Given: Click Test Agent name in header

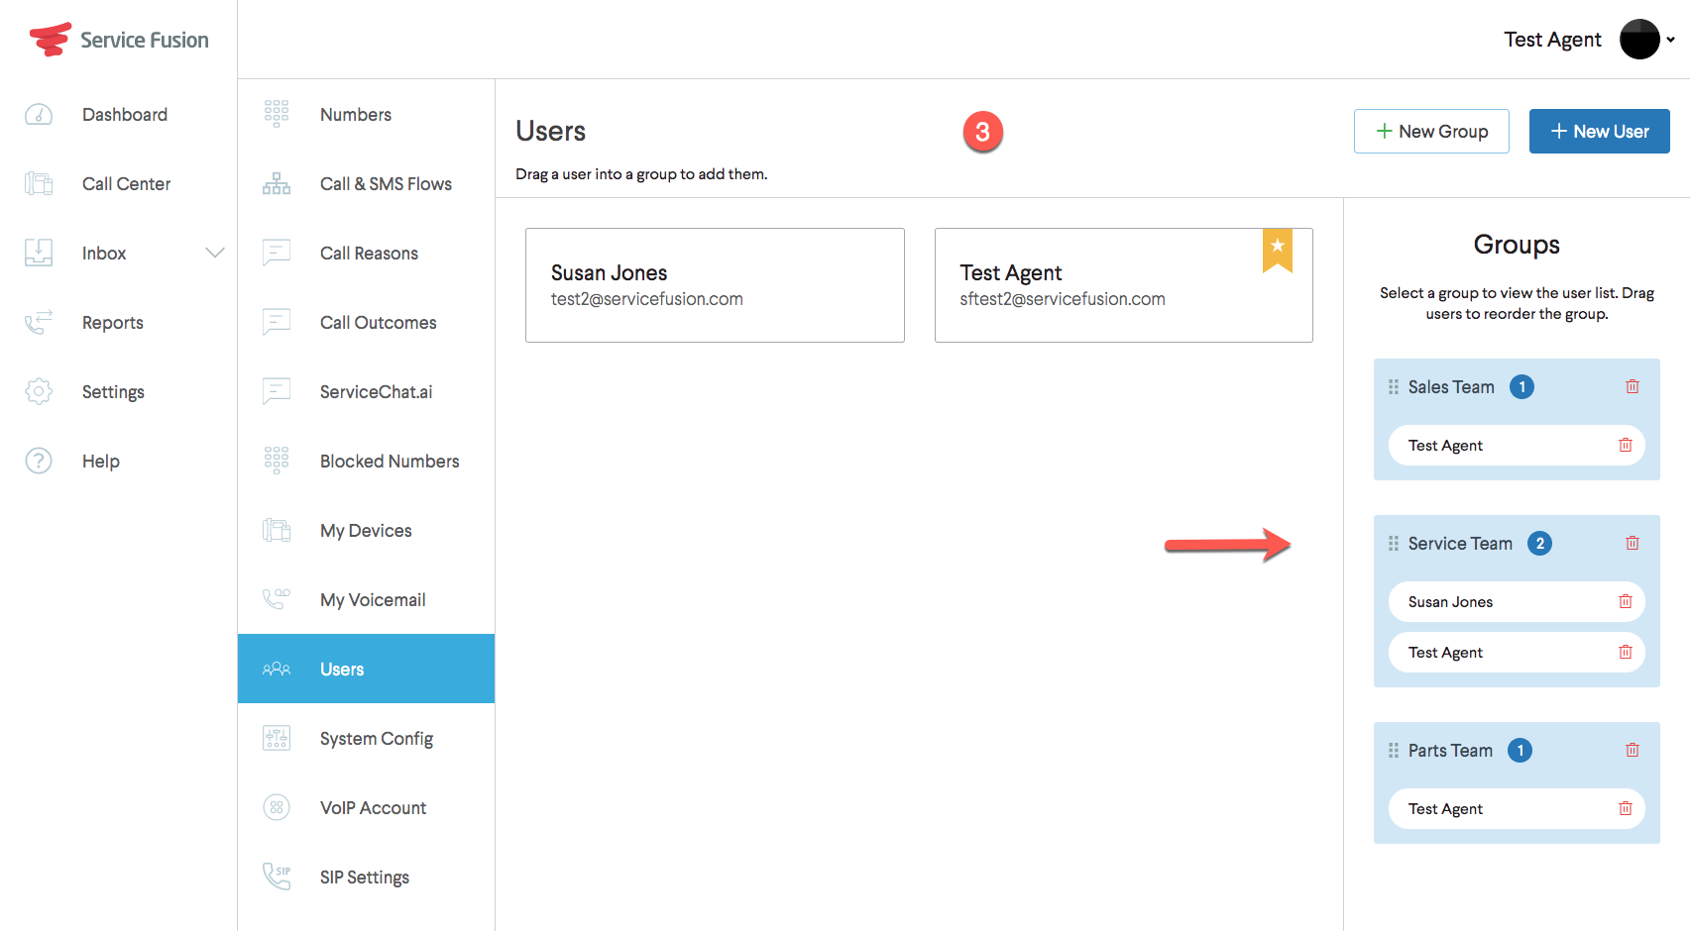Looking at the screenshot, I should 1552,40.
